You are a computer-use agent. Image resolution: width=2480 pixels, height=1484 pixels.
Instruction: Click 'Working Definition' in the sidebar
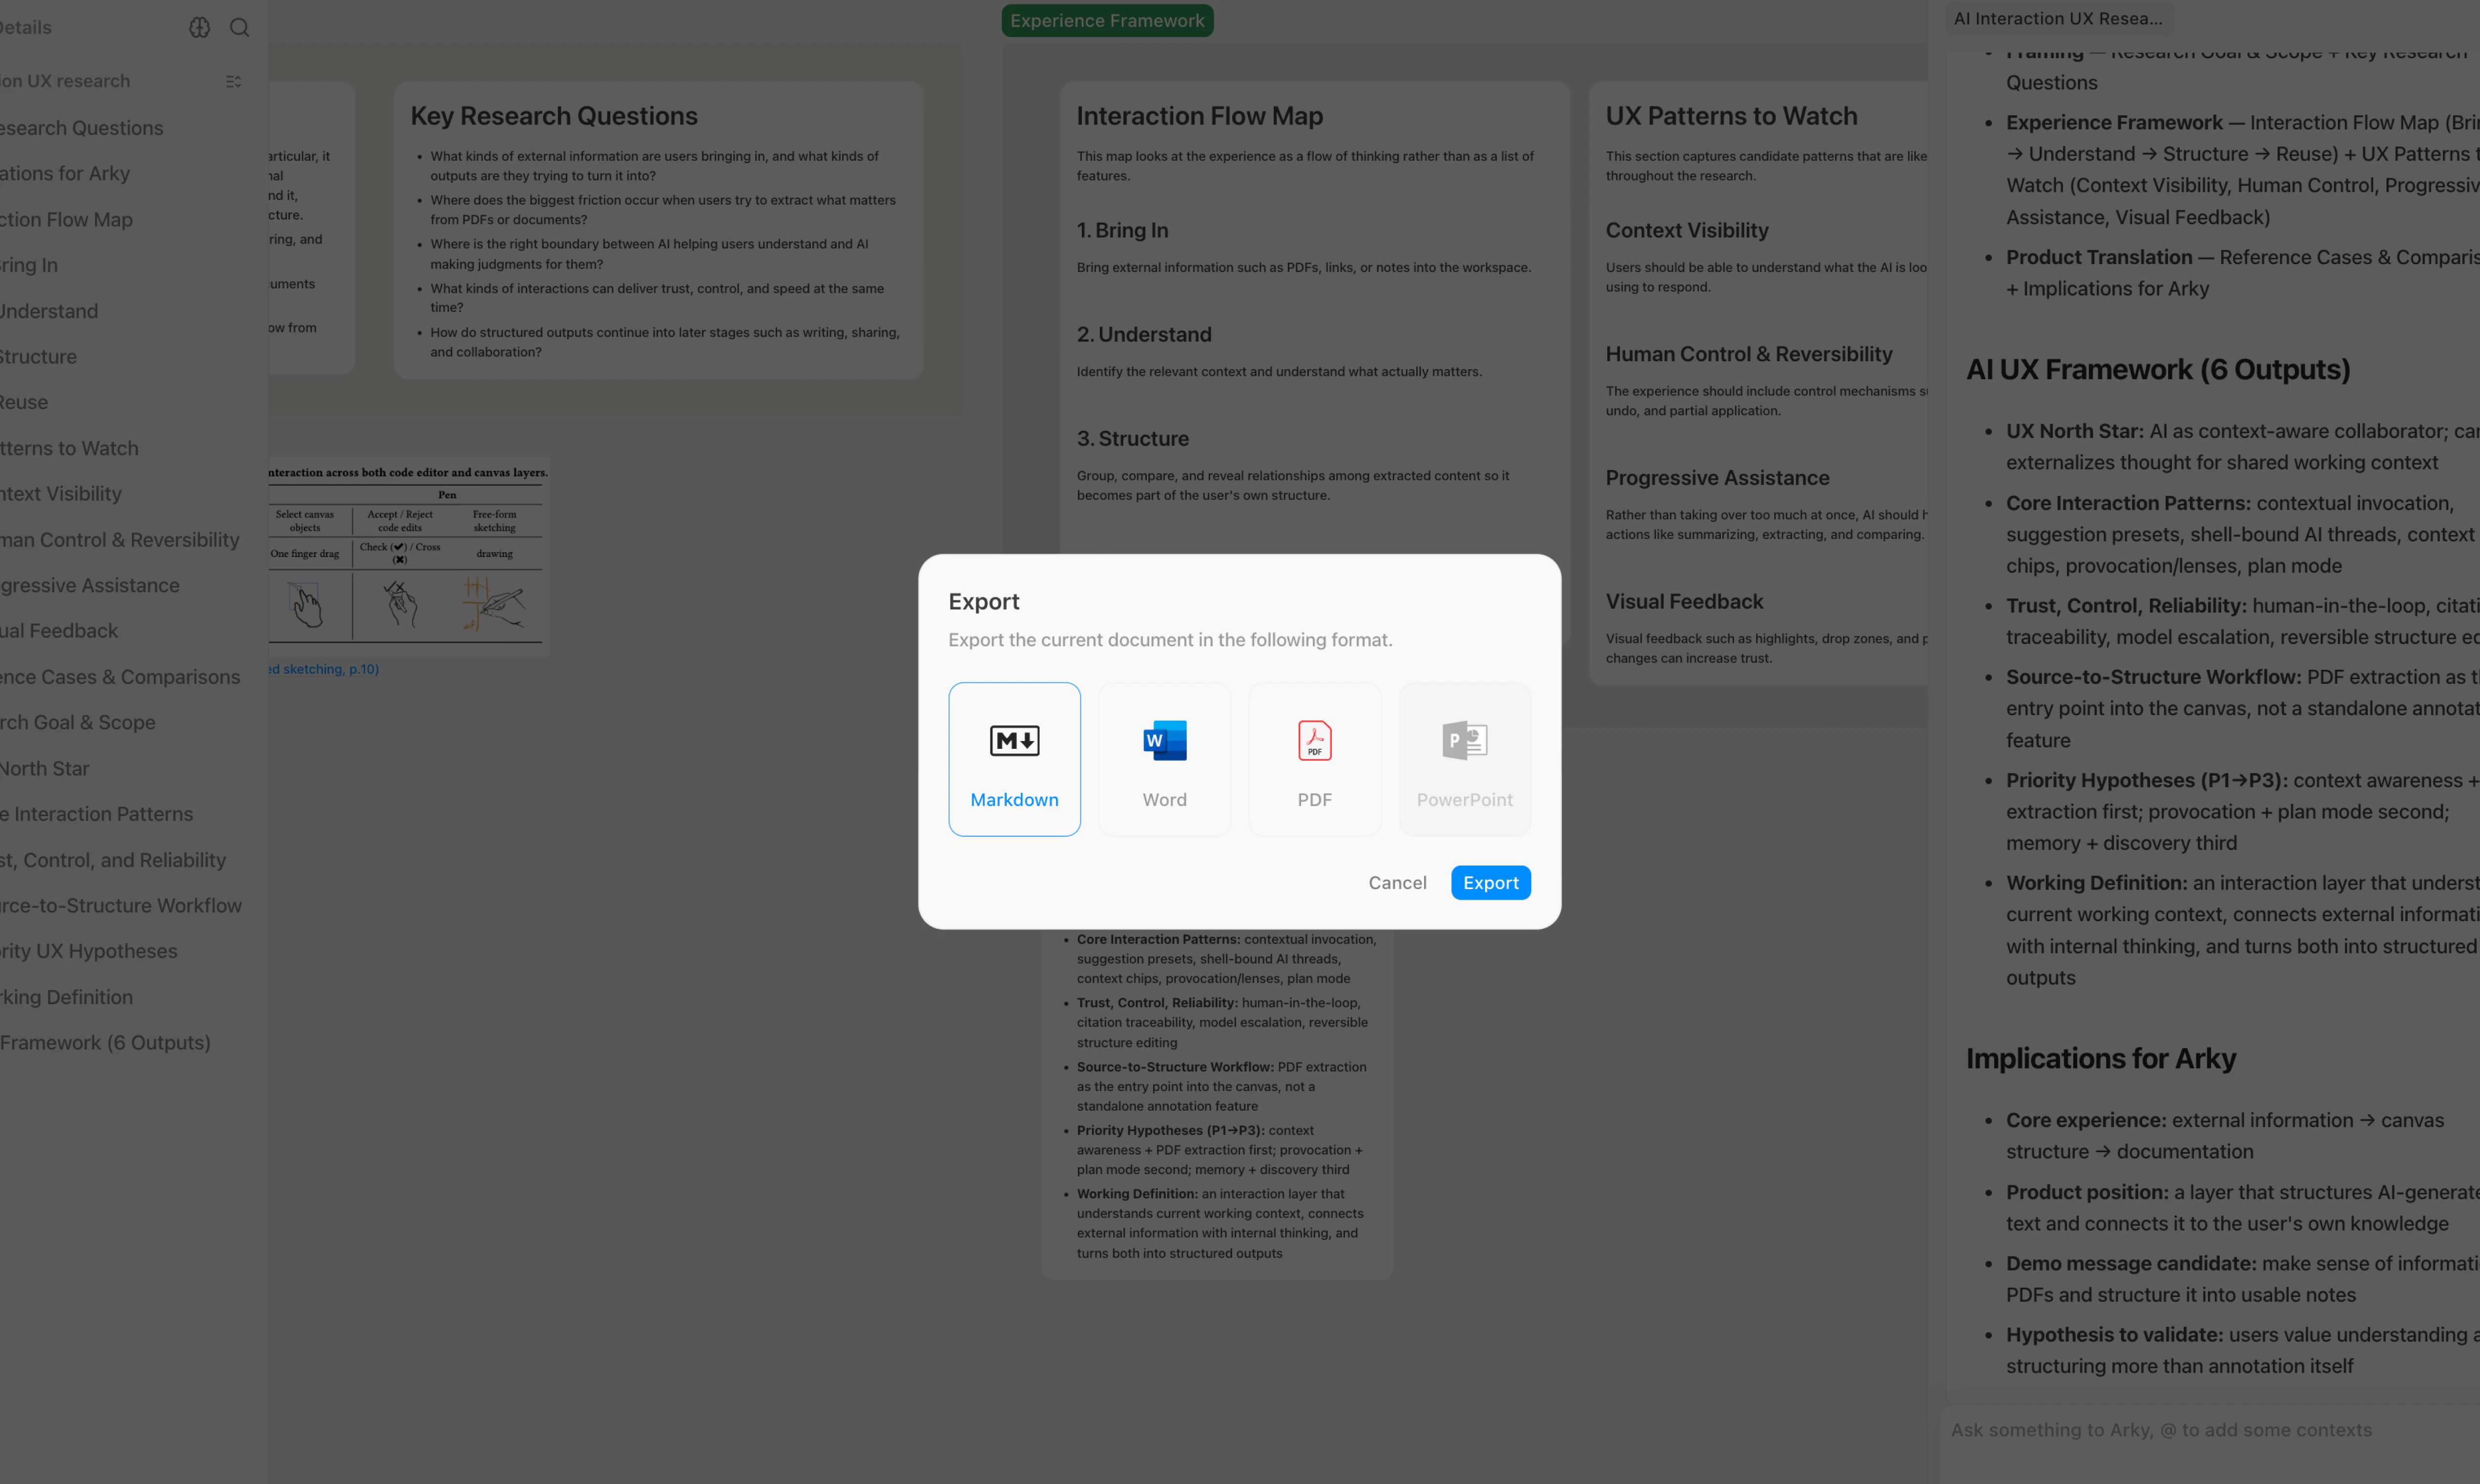[x=65, y=997]
